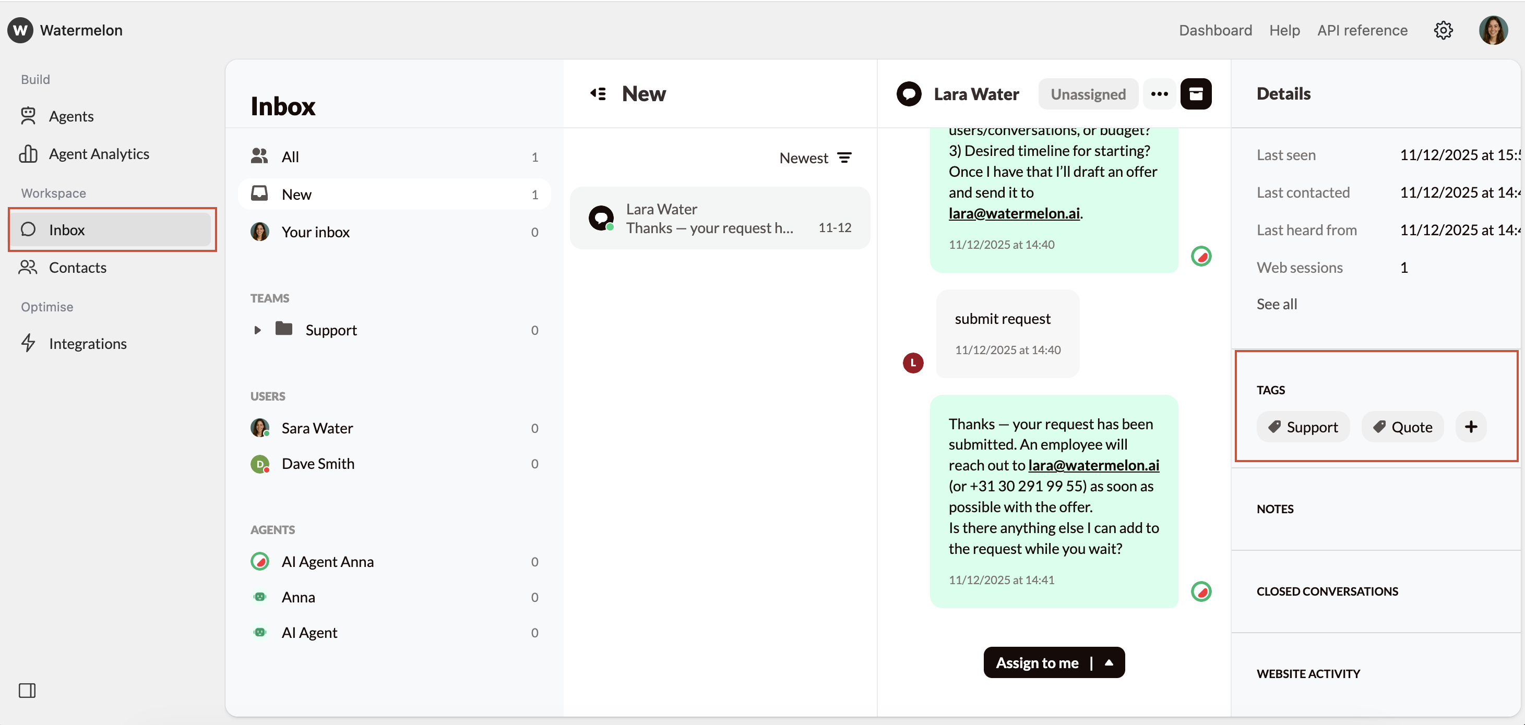Open Agent Analytics from the sidebar
The height and width of the screenshot is (725, 1525).
tap(99, 153)
